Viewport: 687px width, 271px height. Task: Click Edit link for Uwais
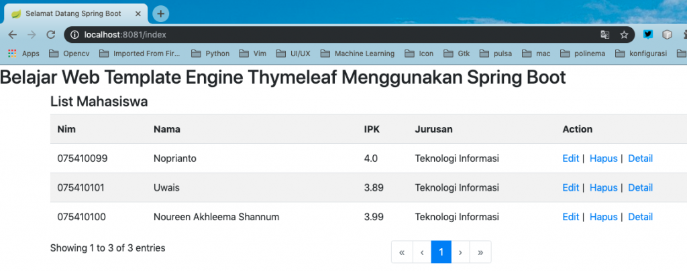570,188
